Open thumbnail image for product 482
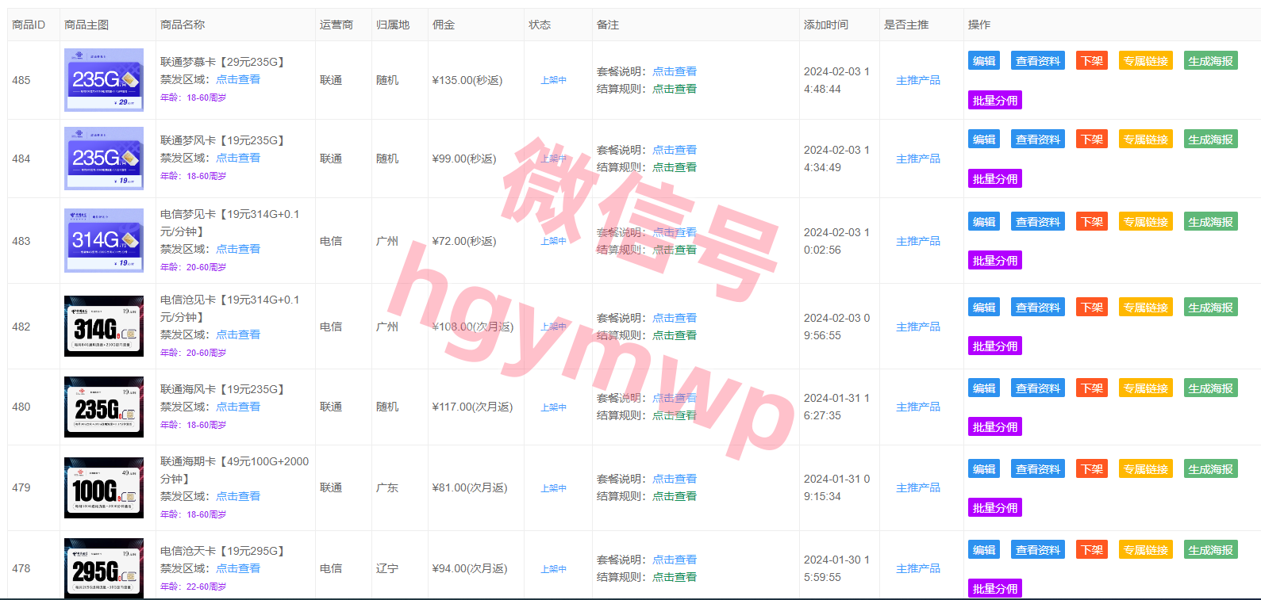1261x600 pixels. pyautogui.click(x=104, y=327)
